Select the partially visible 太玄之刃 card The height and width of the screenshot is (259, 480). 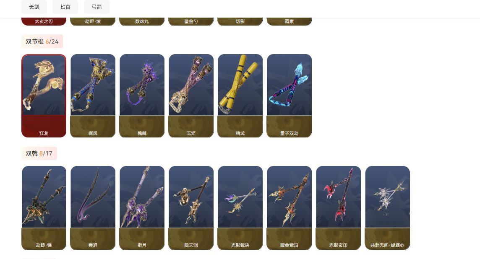point(44,21)
